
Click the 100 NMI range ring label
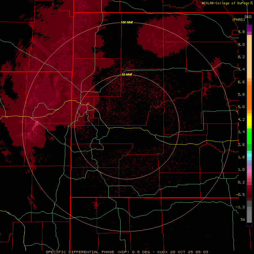127,22
